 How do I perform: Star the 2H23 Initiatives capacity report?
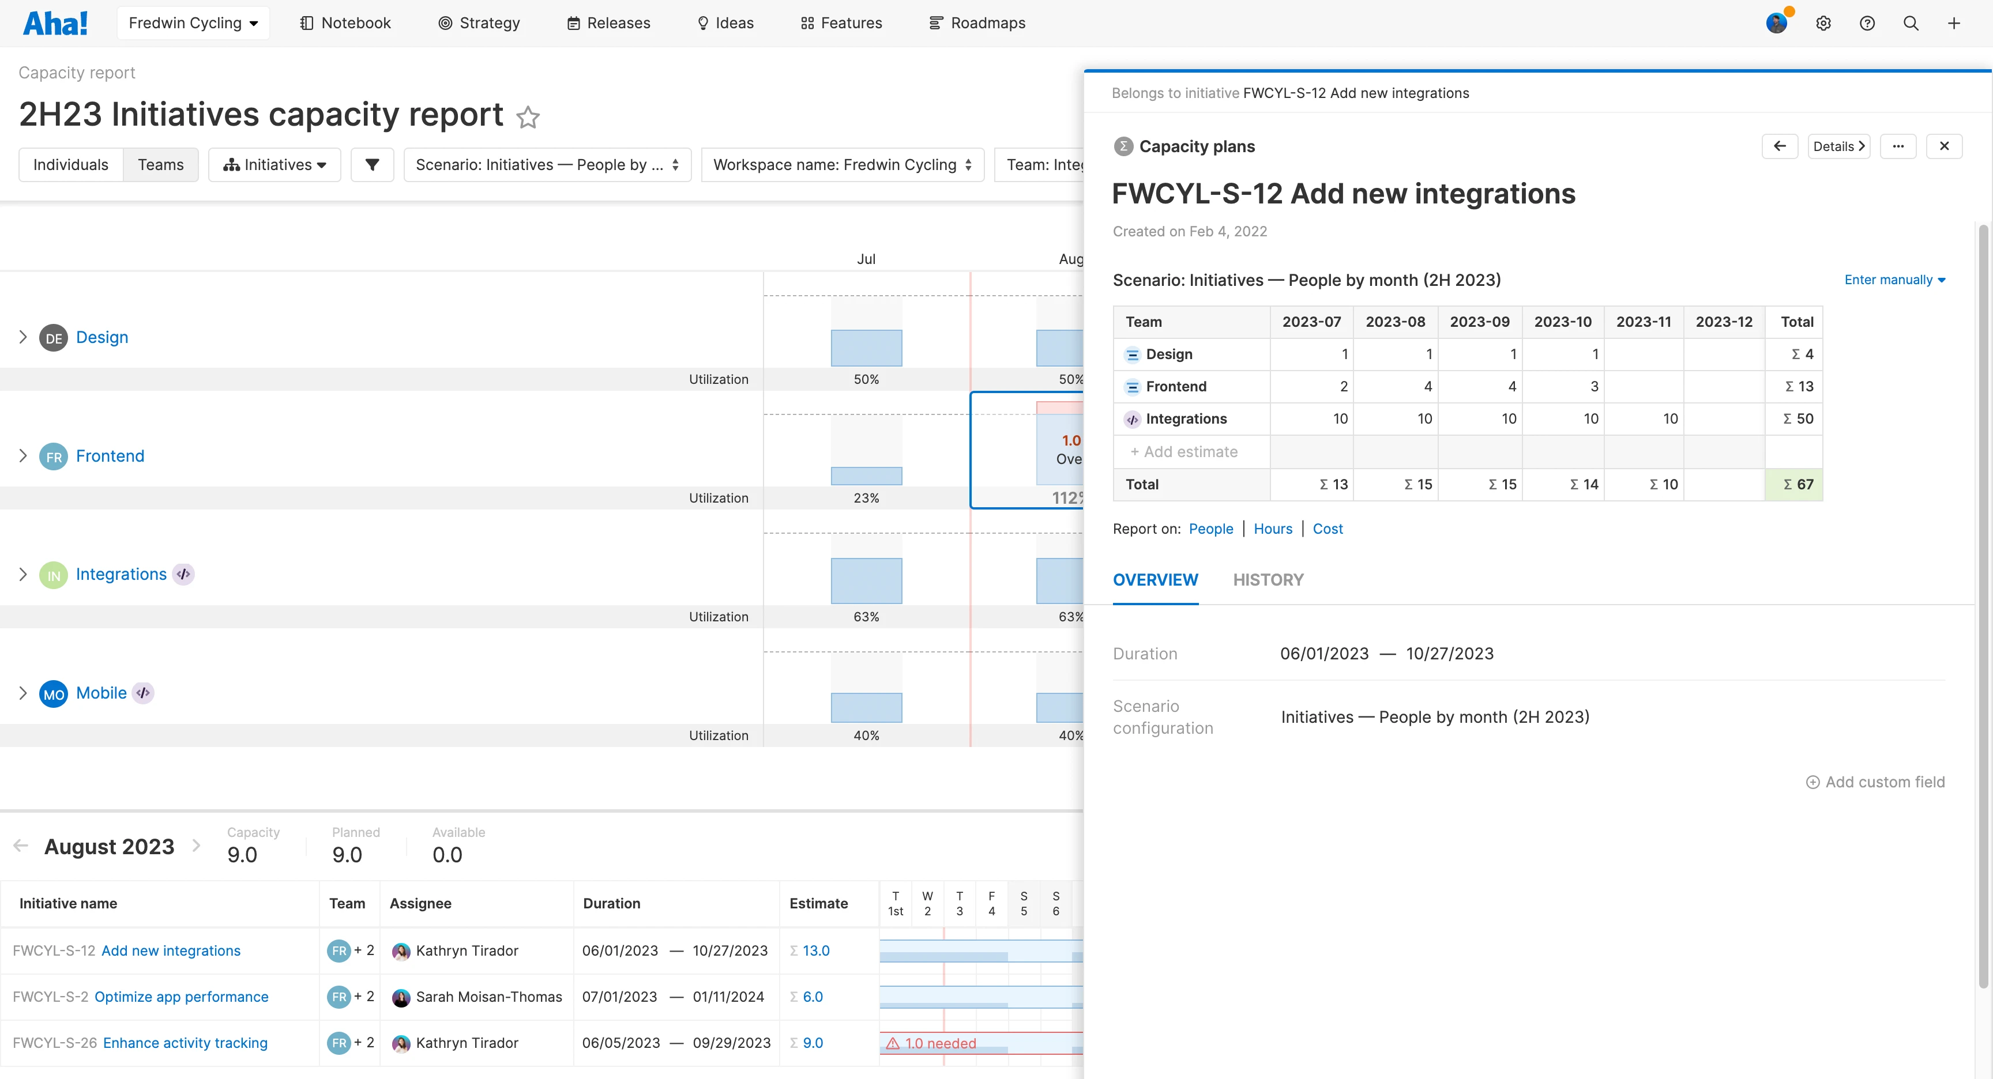(x=528, y=117)
